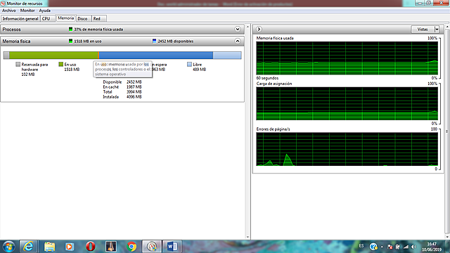
Task: Open Windows Explorer folder from taskbar
Action: click(x=49, y=247)
